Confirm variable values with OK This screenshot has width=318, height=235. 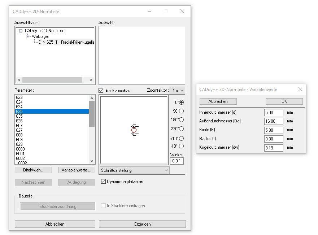coord(284,101)
